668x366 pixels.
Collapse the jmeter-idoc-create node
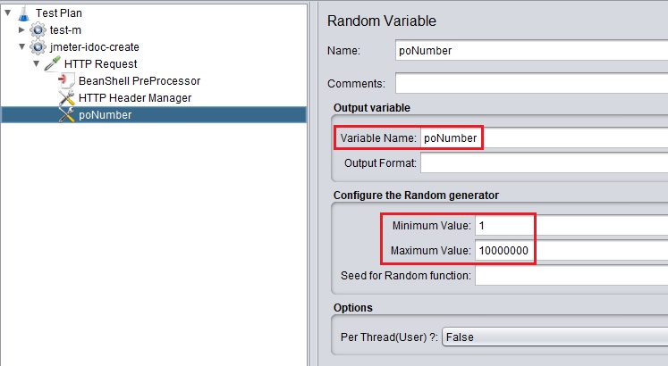[22, 46]
